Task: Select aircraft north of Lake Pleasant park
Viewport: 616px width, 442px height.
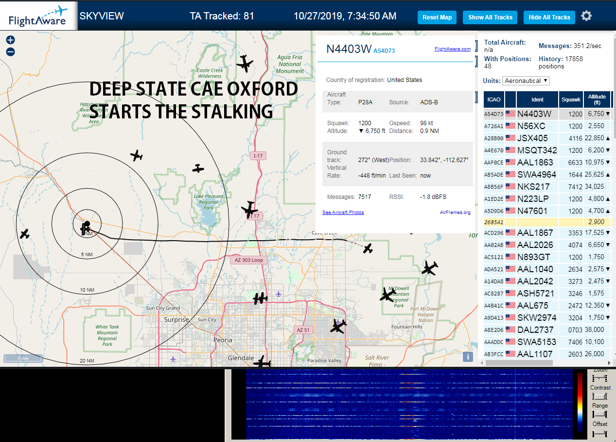Action: 198,168
